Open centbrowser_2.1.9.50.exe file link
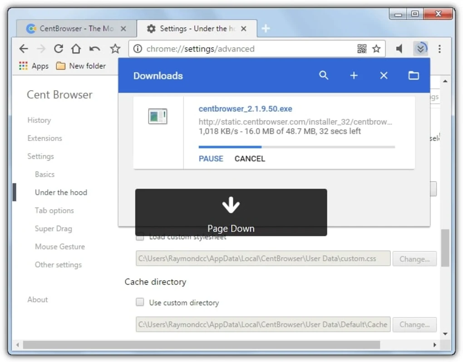 tap(246, 108)
